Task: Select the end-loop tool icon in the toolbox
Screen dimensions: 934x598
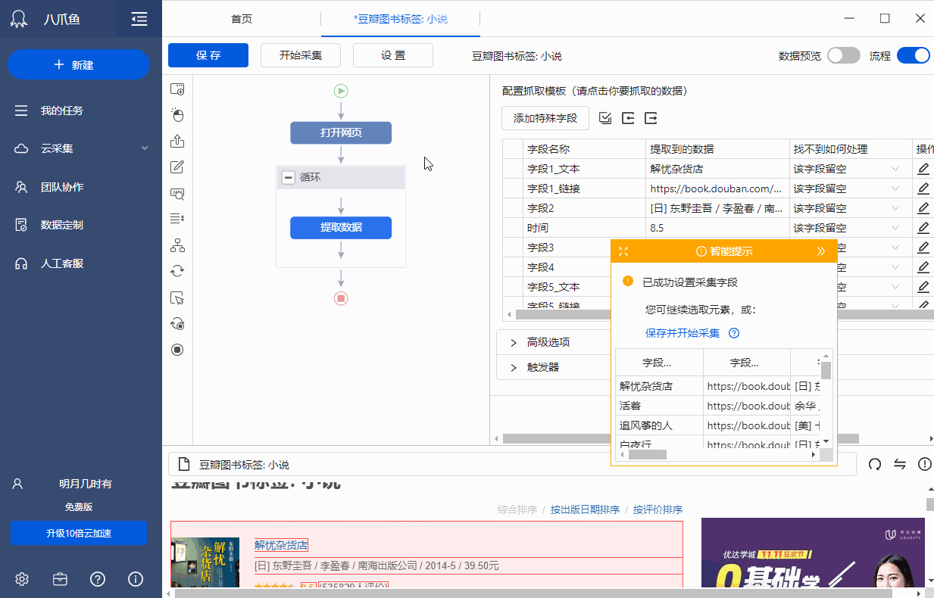Action: point(177,323)
